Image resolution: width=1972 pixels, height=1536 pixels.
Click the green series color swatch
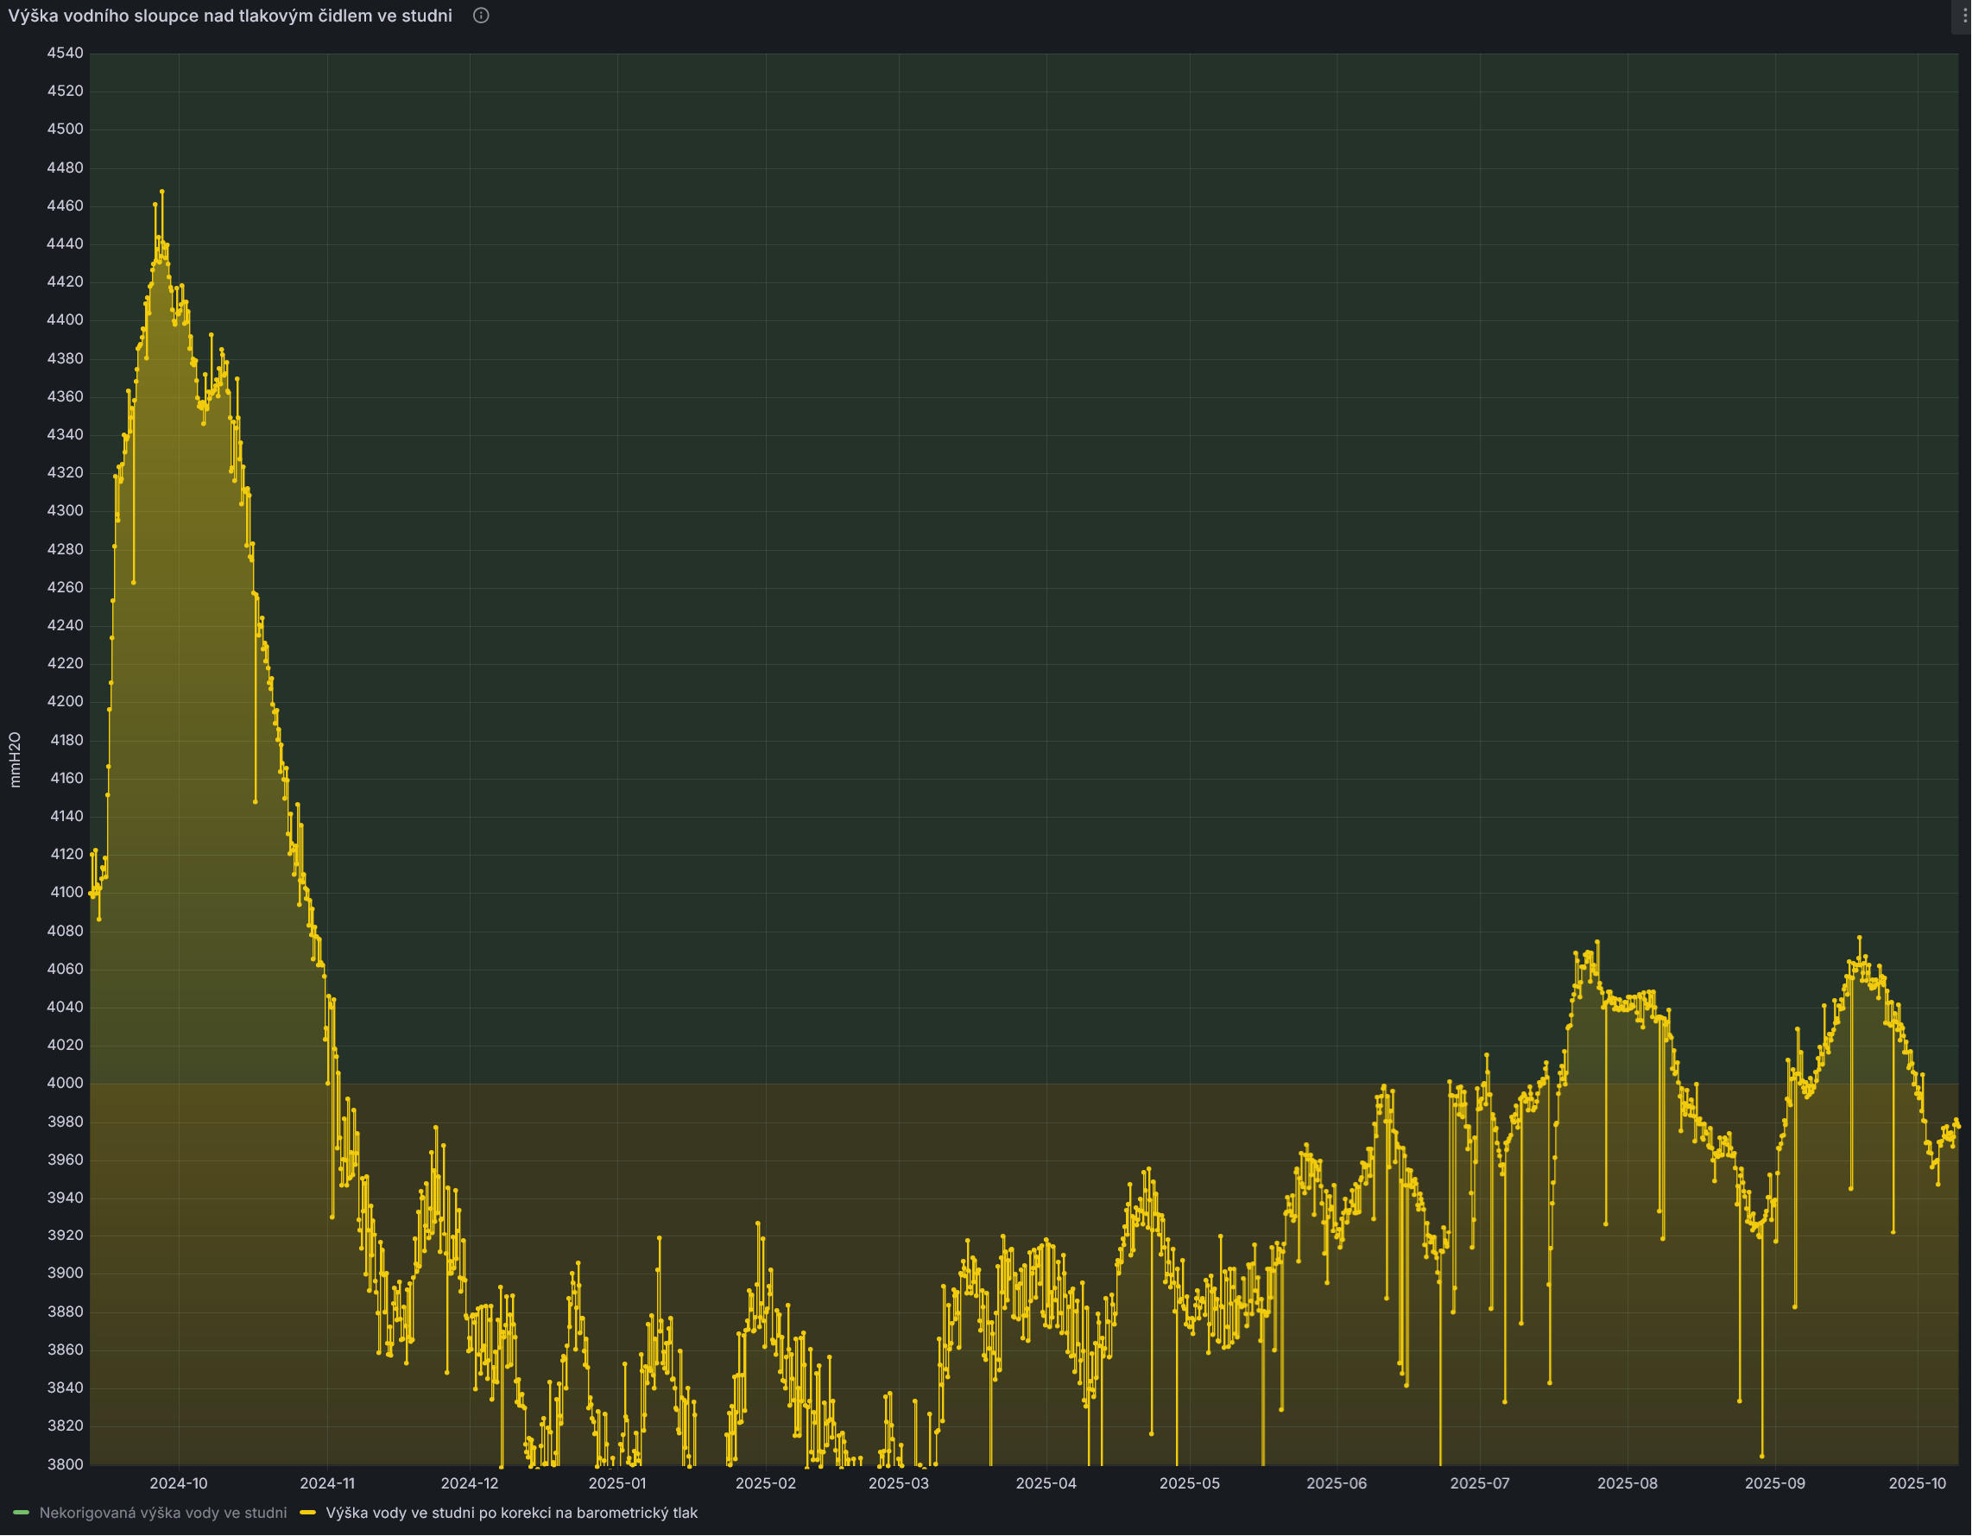pyautogui.click(x=21, y=1513)
